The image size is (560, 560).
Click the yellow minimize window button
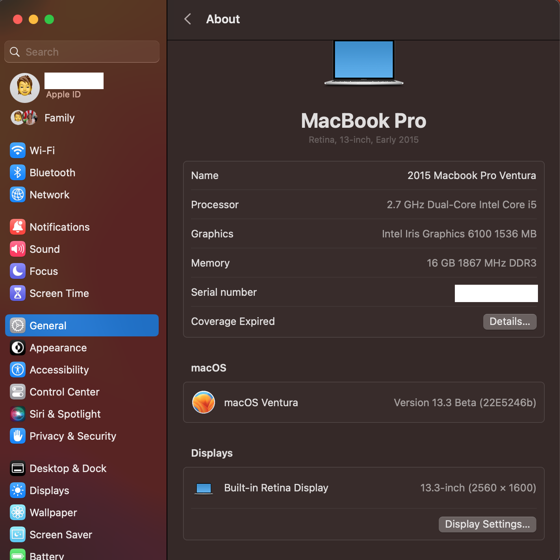click(33, 19)
